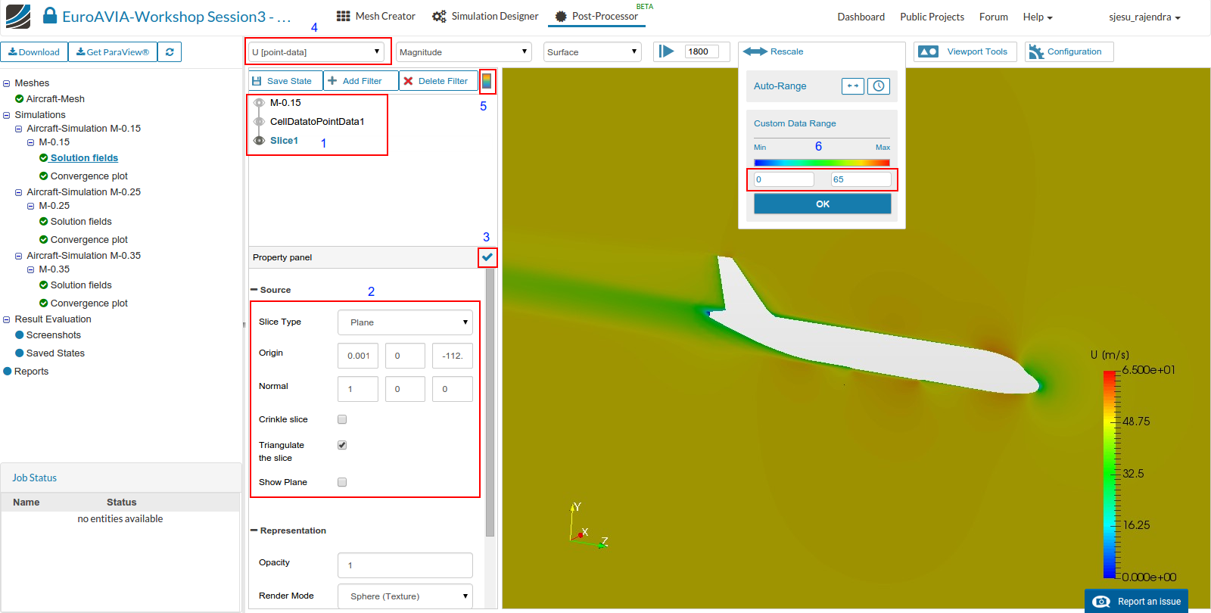Click the SimScale logo icon
This screenshot has width=1211, height=613.
point(18,16)
